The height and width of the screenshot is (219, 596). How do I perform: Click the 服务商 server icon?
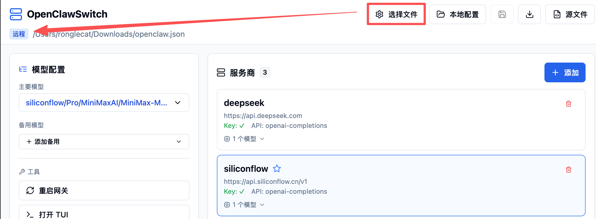[221, 72]
